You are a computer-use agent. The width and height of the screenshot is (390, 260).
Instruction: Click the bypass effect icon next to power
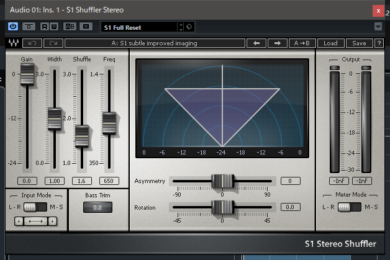(x=29, y=26)
